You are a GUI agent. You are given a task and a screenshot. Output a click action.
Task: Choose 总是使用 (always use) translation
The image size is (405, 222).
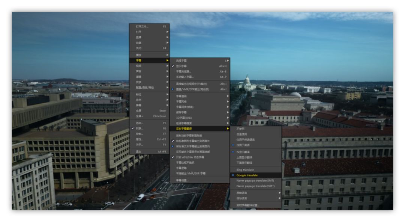[241, 134]
